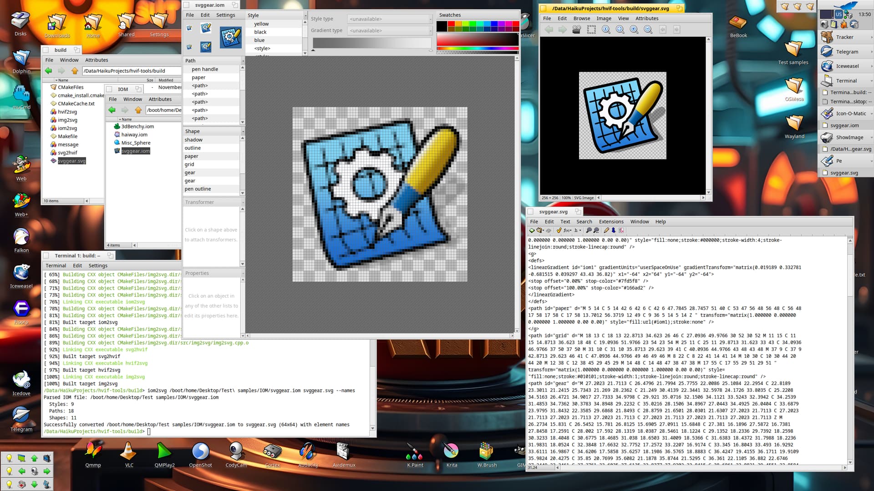The image size is (874, 491).
Task: Click the selection mode icon in ShowImage
Action: point(591,30)
